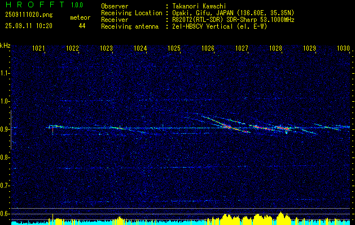Screen dimensions: 355x225
Task: Click the 1026 time axis label
Action: click(208, 48)
